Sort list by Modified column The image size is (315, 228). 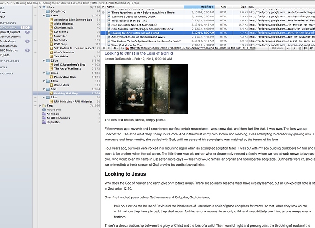205,7
